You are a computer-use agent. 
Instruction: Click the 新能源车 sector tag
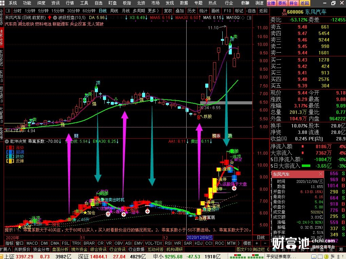pyautogui.click(x=60, y=24)
